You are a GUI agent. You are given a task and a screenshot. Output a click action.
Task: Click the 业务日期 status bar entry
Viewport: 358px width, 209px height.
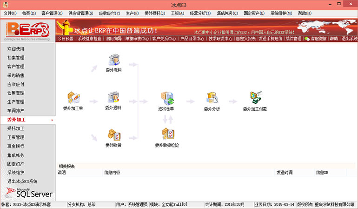point(275,204)
